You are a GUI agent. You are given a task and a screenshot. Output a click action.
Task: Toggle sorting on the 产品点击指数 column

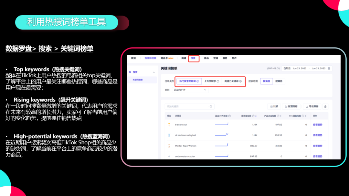point(280,115)
